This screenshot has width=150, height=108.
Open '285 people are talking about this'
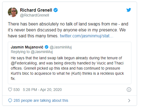tap(41, 100)
